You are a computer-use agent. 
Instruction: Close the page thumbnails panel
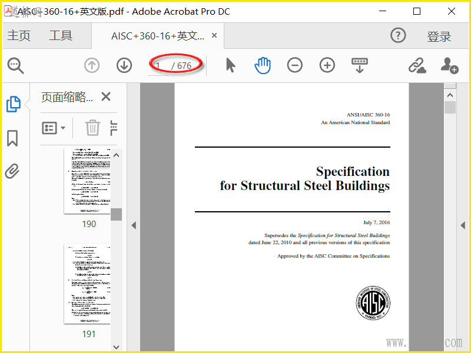click(106, 96)
